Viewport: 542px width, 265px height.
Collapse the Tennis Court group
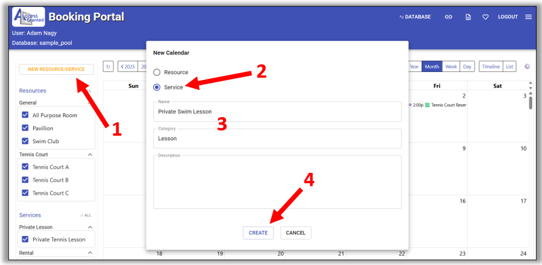click(90, 155)
